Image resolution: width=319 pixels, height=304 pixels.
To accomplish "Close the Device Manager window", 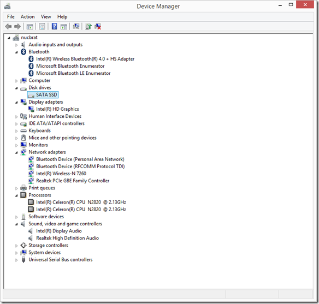I will point(305,5).
